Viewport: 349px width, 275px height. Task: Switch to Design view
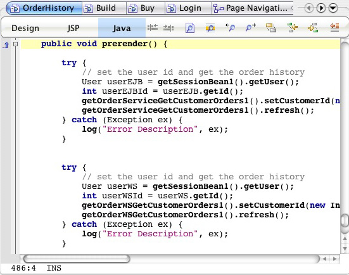[25, 29]
